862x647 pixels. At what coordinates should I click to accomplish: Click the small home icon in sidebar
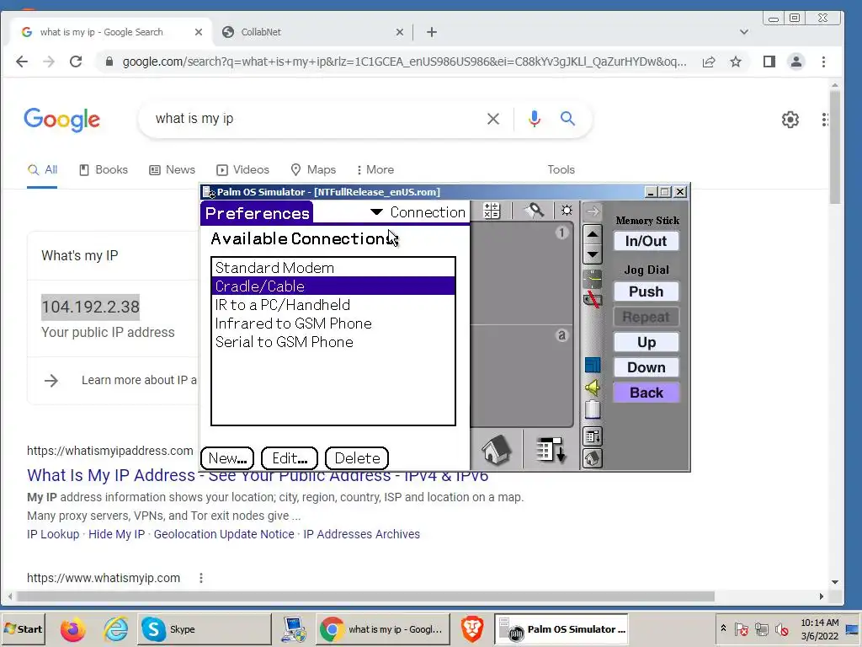coord(593,458)
